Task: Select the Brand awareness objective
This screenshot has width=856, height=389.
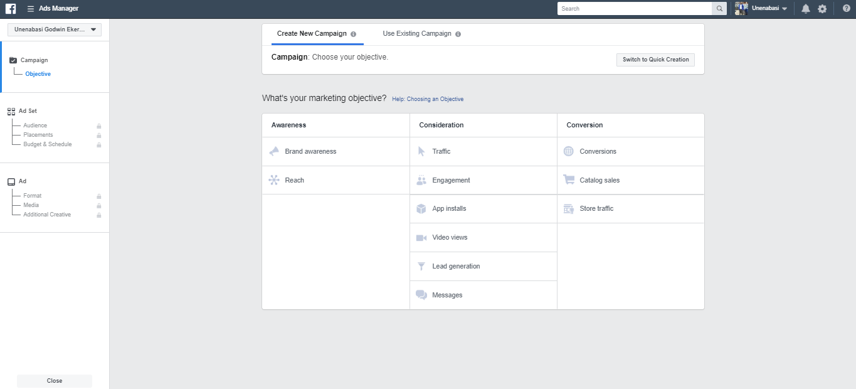Action: click(x=310, y=151)
